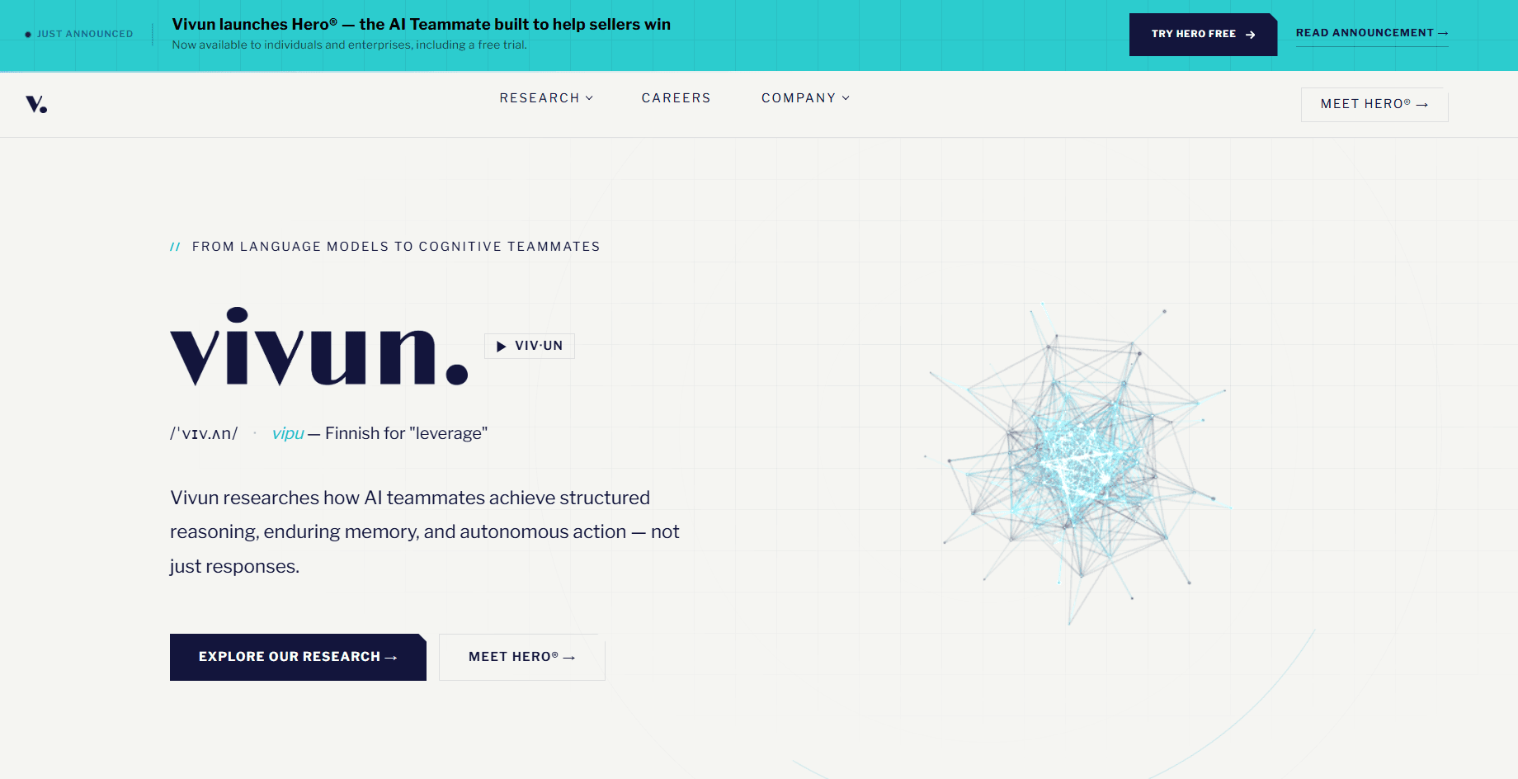
Task: Click the italic word 'vipu'
Action: [x=288, y=433]
